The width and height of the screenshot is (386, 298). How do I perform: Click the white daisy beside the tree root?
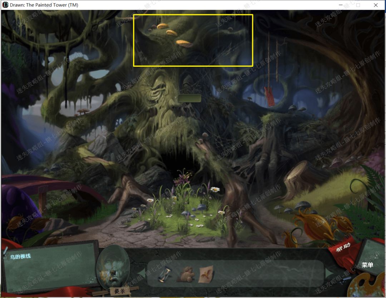[215, 189]
